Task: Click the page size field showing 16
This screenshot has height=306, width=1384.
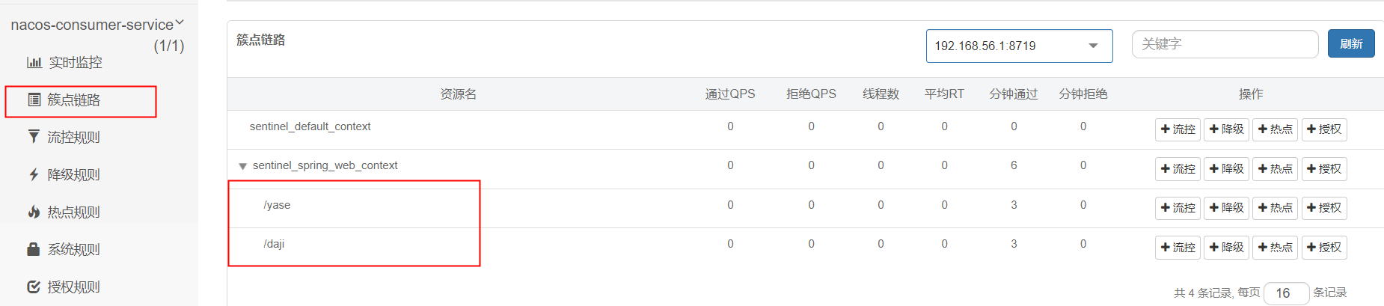Action: point(1285,293)
